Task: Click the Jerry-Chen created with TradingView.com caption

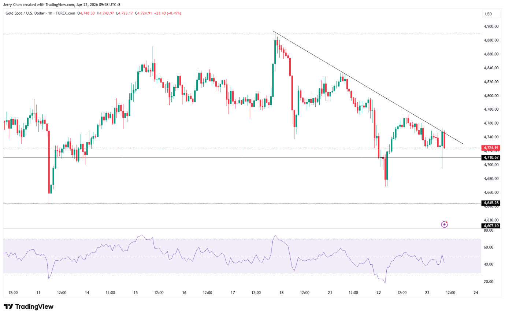Action: point(62,4)
